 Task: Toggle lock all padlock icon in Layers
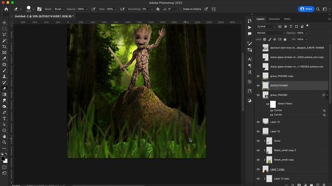point(285,39)
